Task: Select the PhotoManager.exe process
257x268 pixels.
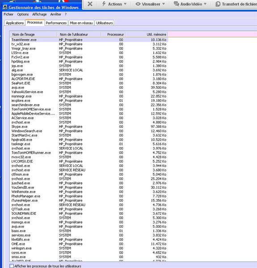Action: click(89, 196)
